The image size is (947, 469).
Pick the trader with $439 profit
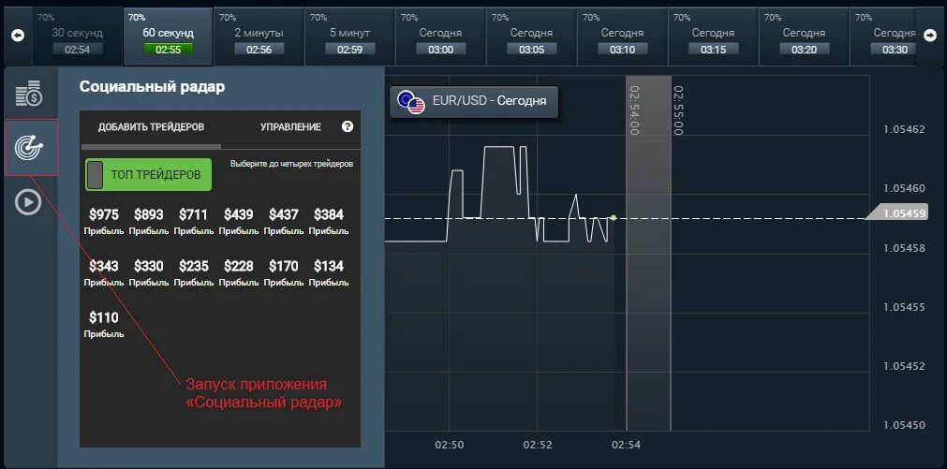click(x=239, y=222)
